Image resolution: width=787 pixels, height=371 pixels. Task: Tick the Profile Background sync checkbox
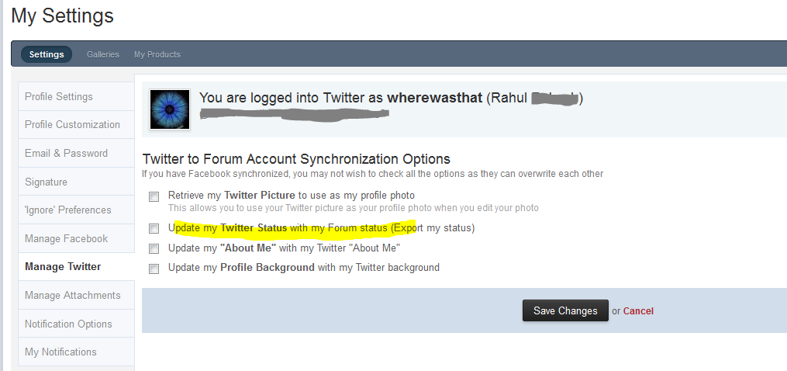(154, 269)
